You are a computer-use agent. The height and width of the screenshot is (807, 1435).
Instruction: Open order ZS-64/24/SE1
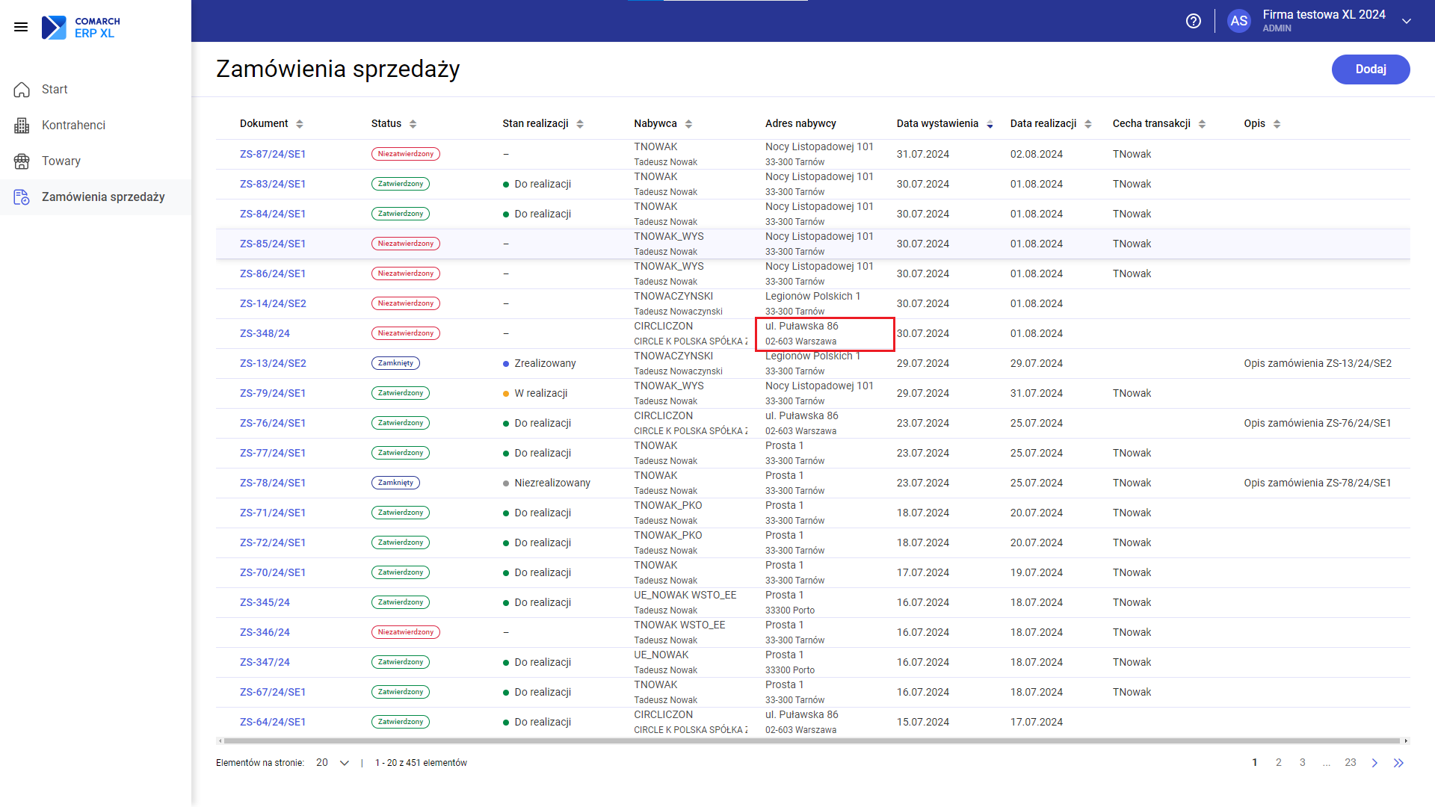coord(273,723)
